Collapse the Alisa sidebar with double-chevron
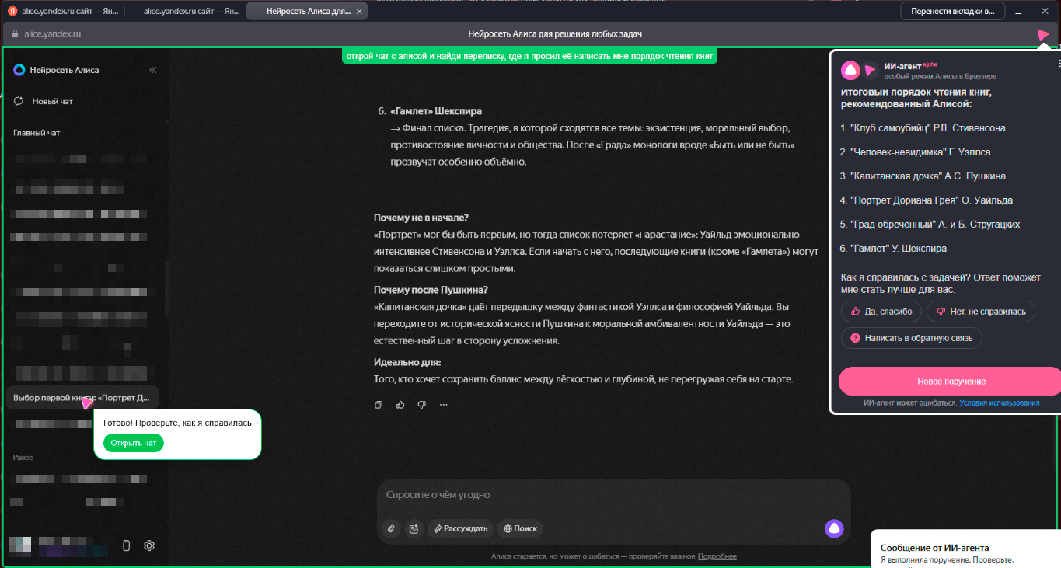The image size is (1061, 568). 153,70
